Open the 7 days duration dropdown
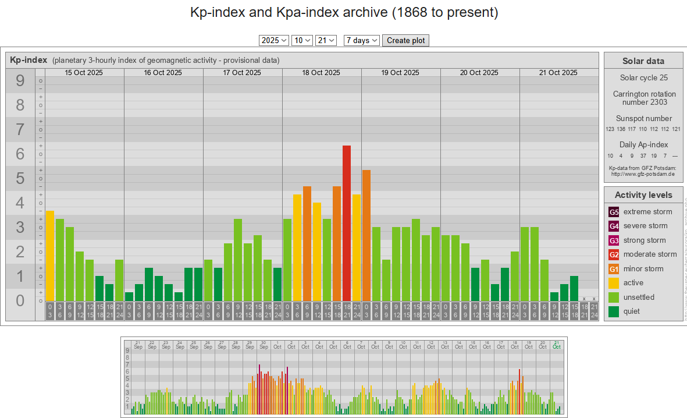Viewport: 687px width, 418px height. pos(361,40)
